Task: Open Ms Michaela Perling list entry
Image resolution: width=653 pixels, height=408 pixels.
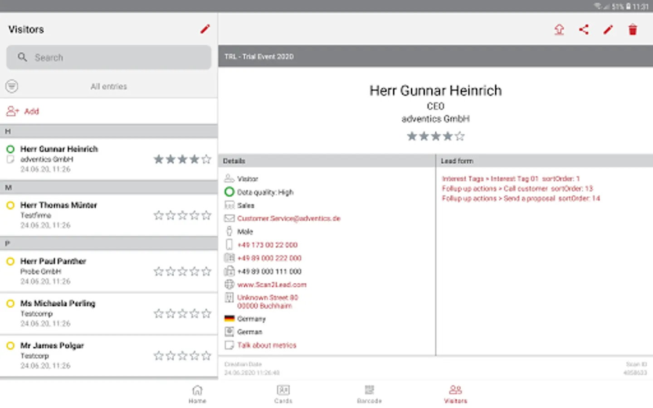Action: coord(109,313)
